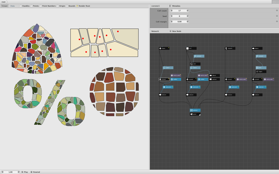Select the voronoi1 node
The width and height of the screenshot is (279, 174).
(x=164, y=79)
